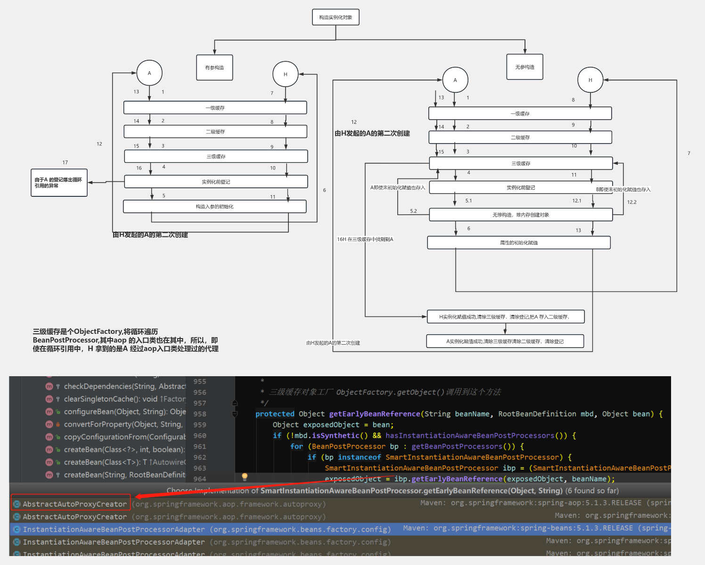Select the 无参构造 diagram box

[525, 67]
